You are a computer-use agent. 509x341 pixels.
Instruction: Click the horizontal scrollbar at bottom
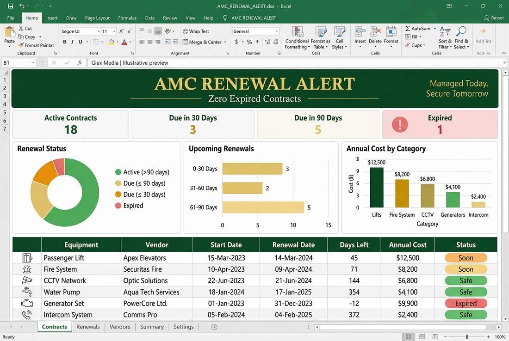[403, 327]
